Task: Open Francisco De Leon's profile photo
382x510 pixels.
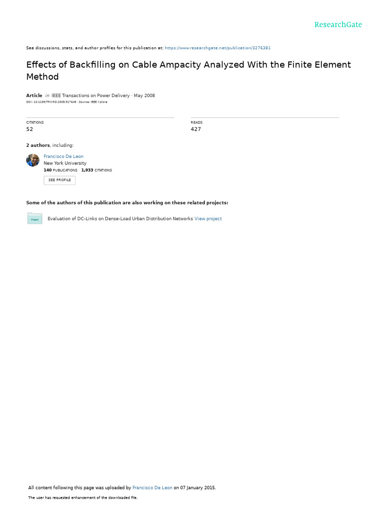Action: click(33, 160)
